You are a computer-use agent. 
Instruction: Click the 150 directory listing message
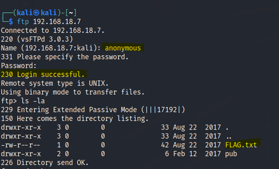[x=74, y=119]
